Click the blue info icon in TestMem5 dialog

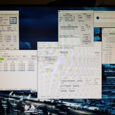[98, 18]
